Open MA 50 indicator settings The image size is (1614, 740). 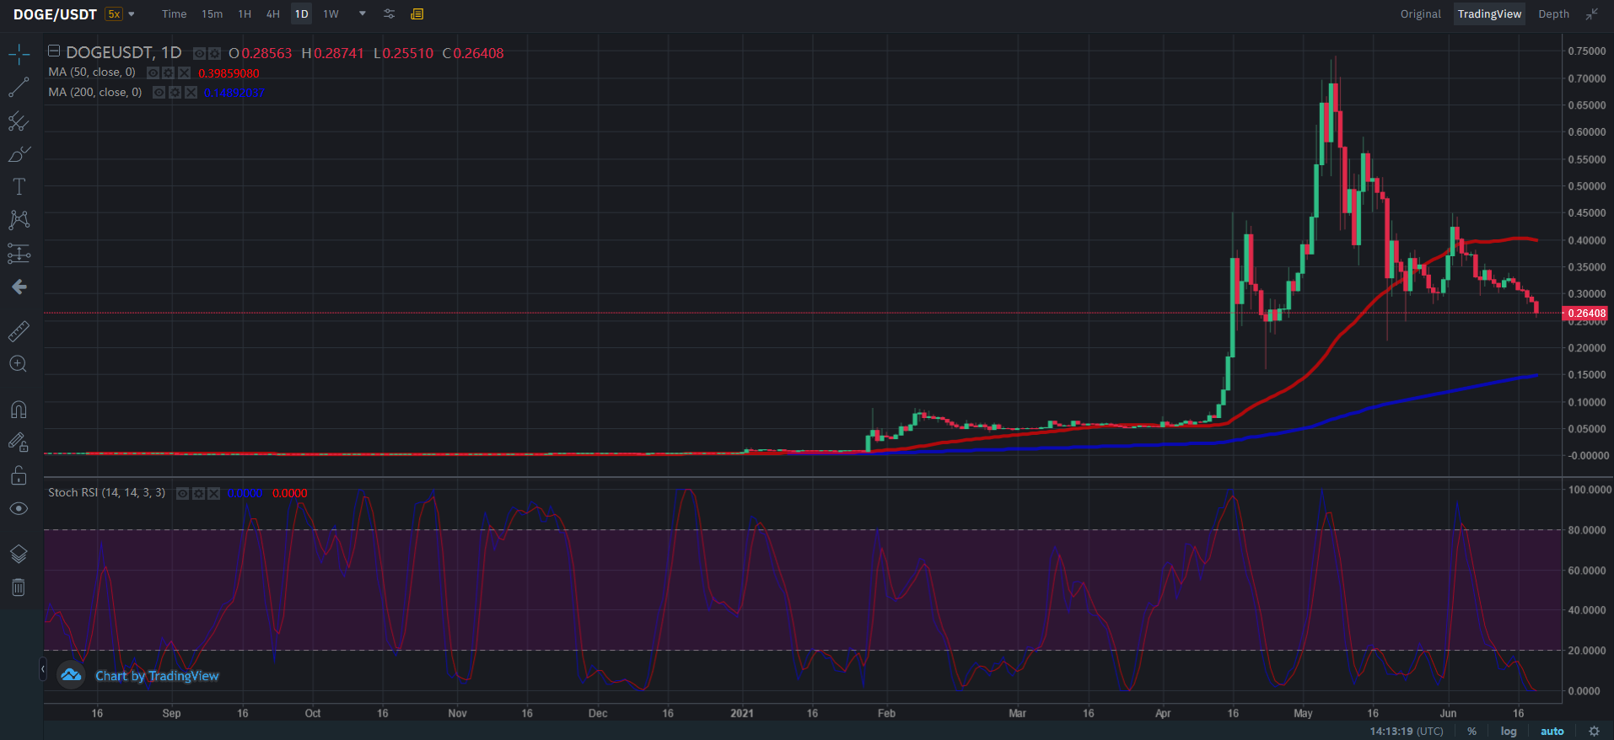click(169, 73)
